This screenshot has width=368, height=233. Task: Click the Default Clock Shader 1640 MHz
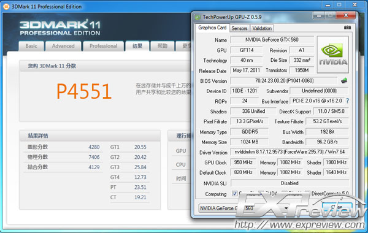click(x=336, y=172)
